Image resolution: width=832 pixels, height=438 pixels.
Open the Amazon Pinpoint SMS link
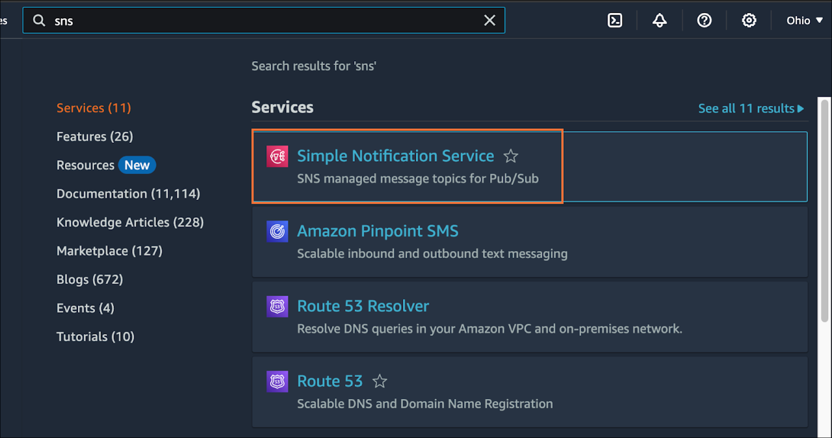pyautogui.click(x=378, y=231)
